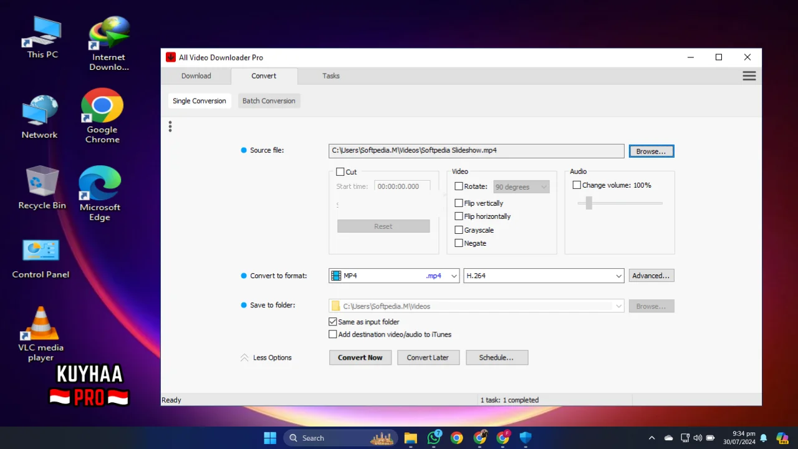The image size is (798, 449).
Task: Click the '1 task: 1 completed' status text
Action: pyautogui.click(x=509, y=400)
